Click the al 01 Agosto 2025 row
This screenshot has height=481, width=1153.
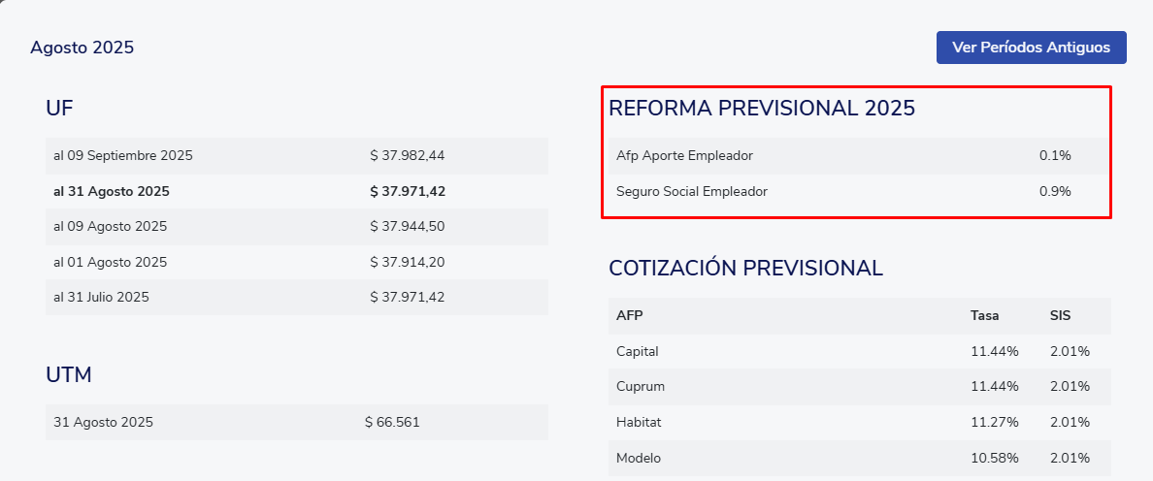[x=296, y=262]
